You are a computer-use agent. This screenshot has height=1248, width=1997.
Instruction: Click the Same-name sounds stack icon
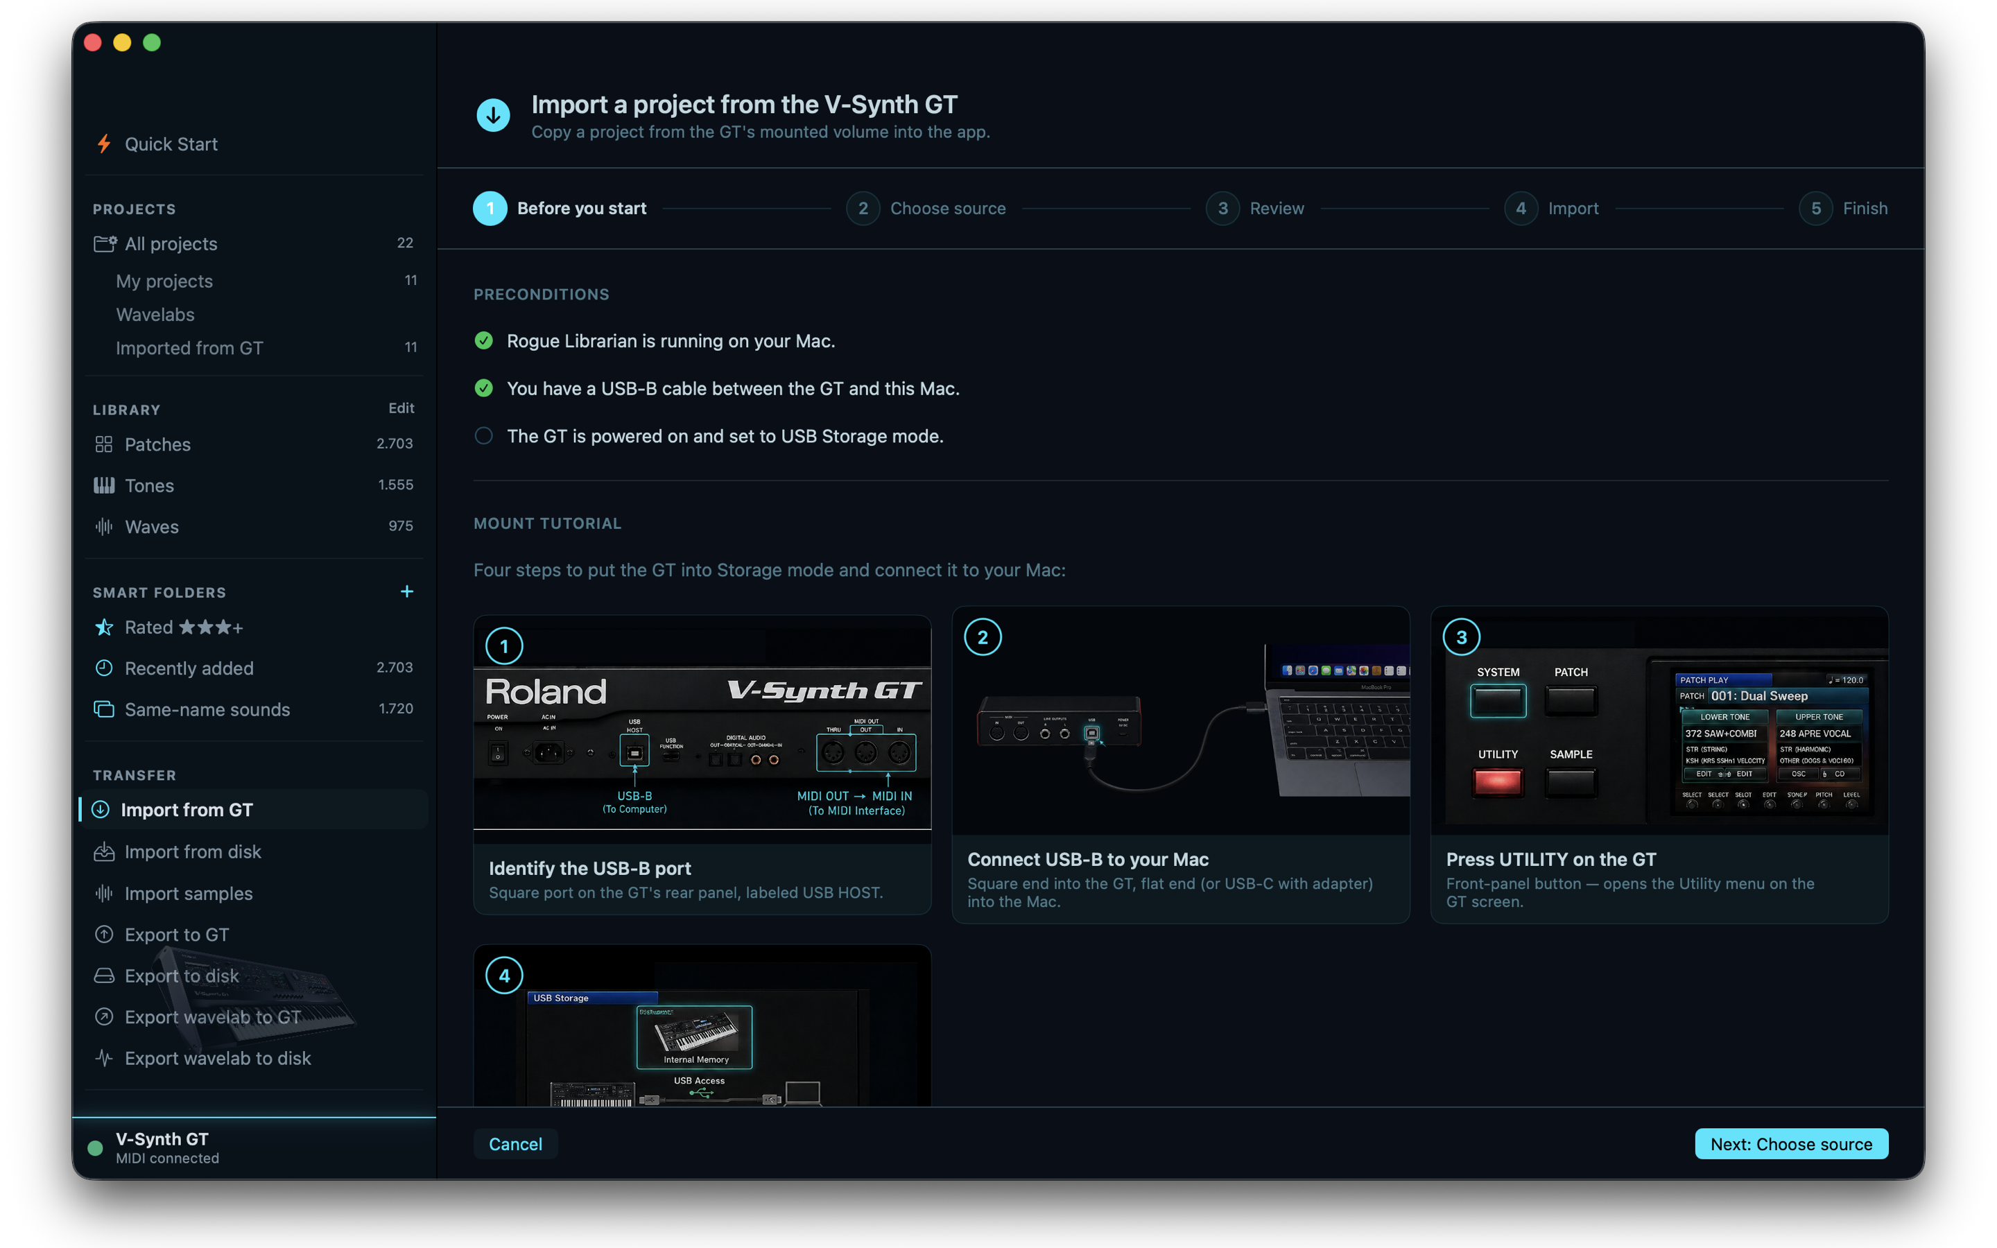[104, 709]
